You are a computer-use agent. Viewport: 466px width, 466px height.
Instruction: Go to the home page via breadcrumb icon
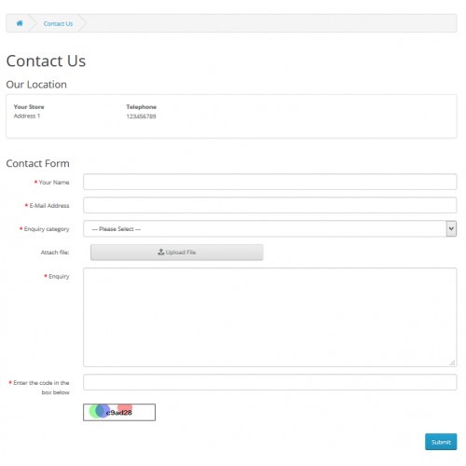(20, 23)
